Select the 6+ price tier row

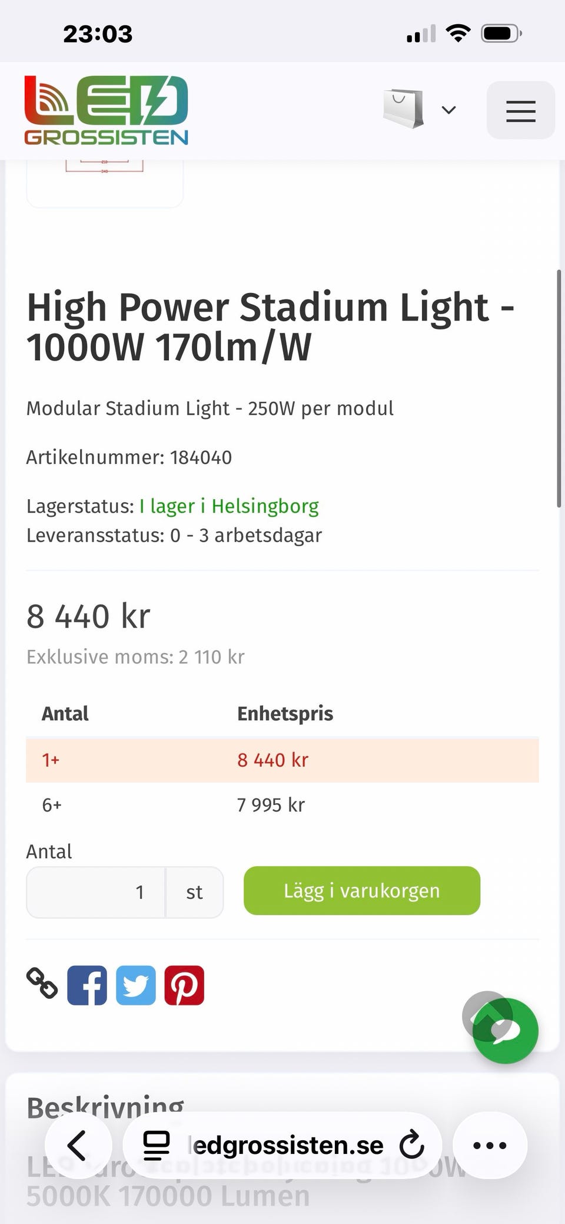[x=282, y=805]
